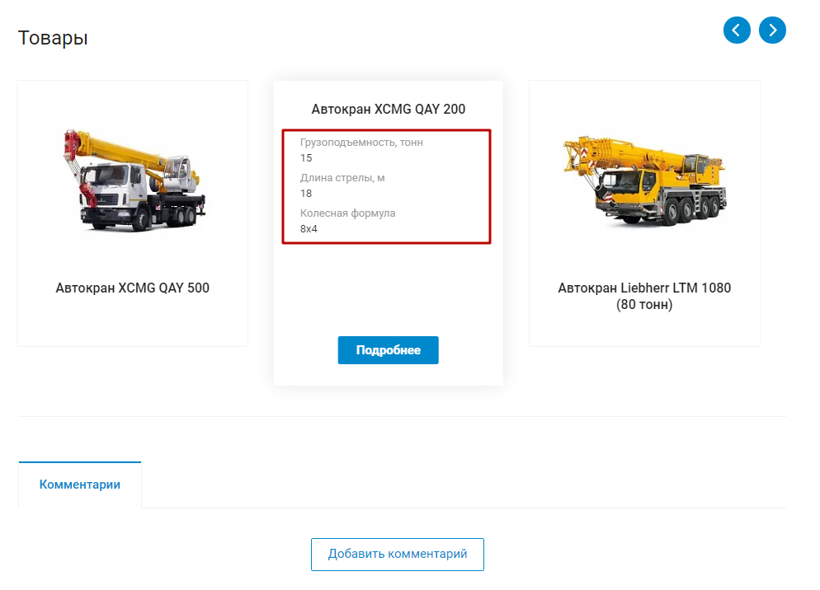Switch to the 'Комментарии' tab
Image resolution: width=820 pixels, height=590 pixels.
[80, 485]
